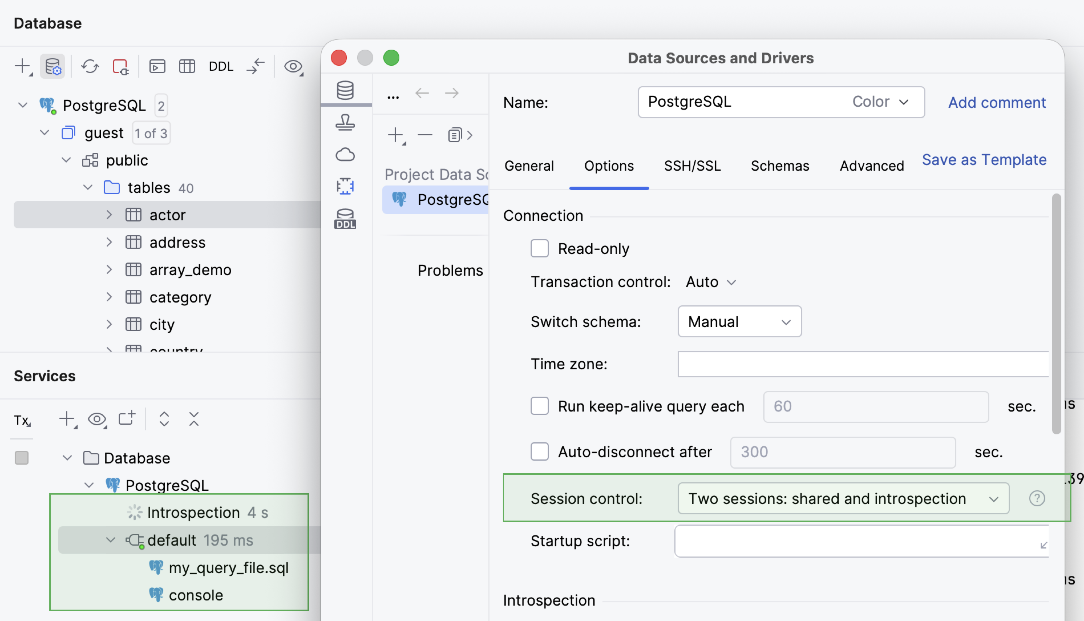Select the DDL data source icon in dialog sidebar

click(345, 219)
